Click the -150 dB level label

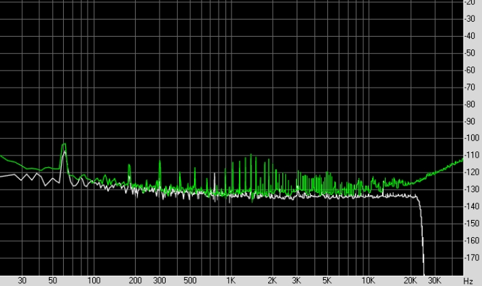471,224
